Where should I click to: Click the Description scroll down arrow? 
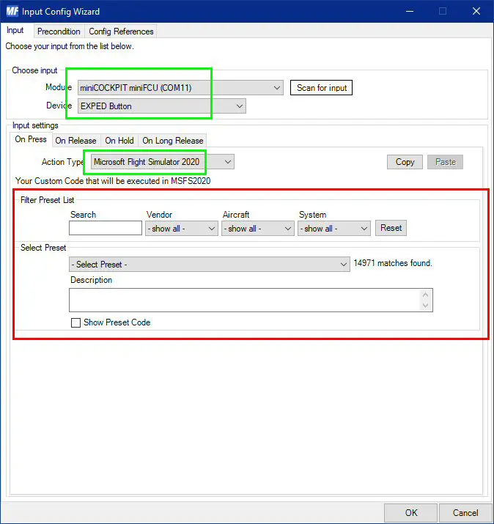point(426,305)
